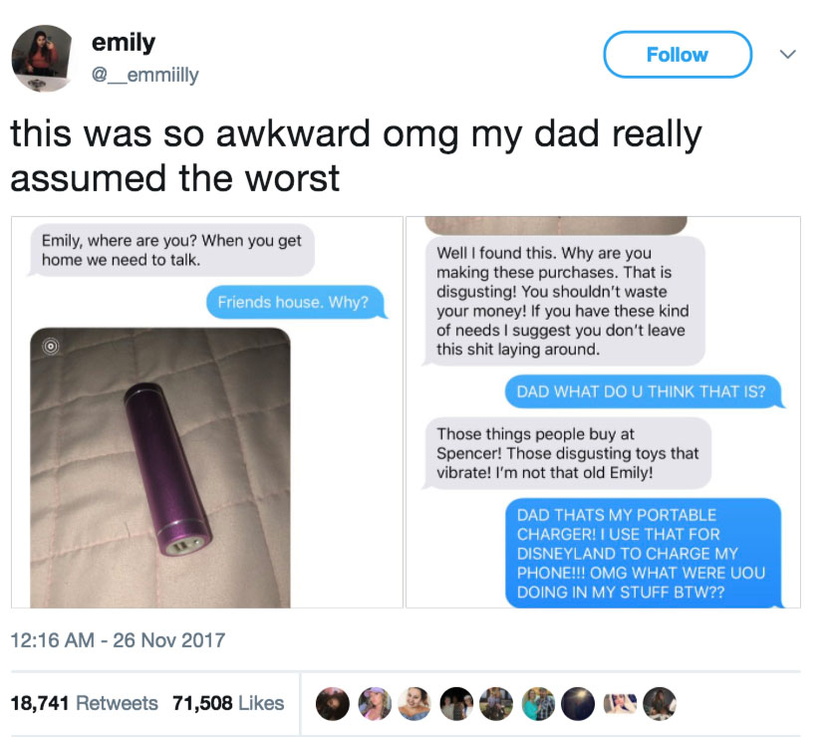Open the fourth liker's dark avatar

click(456, 703)
